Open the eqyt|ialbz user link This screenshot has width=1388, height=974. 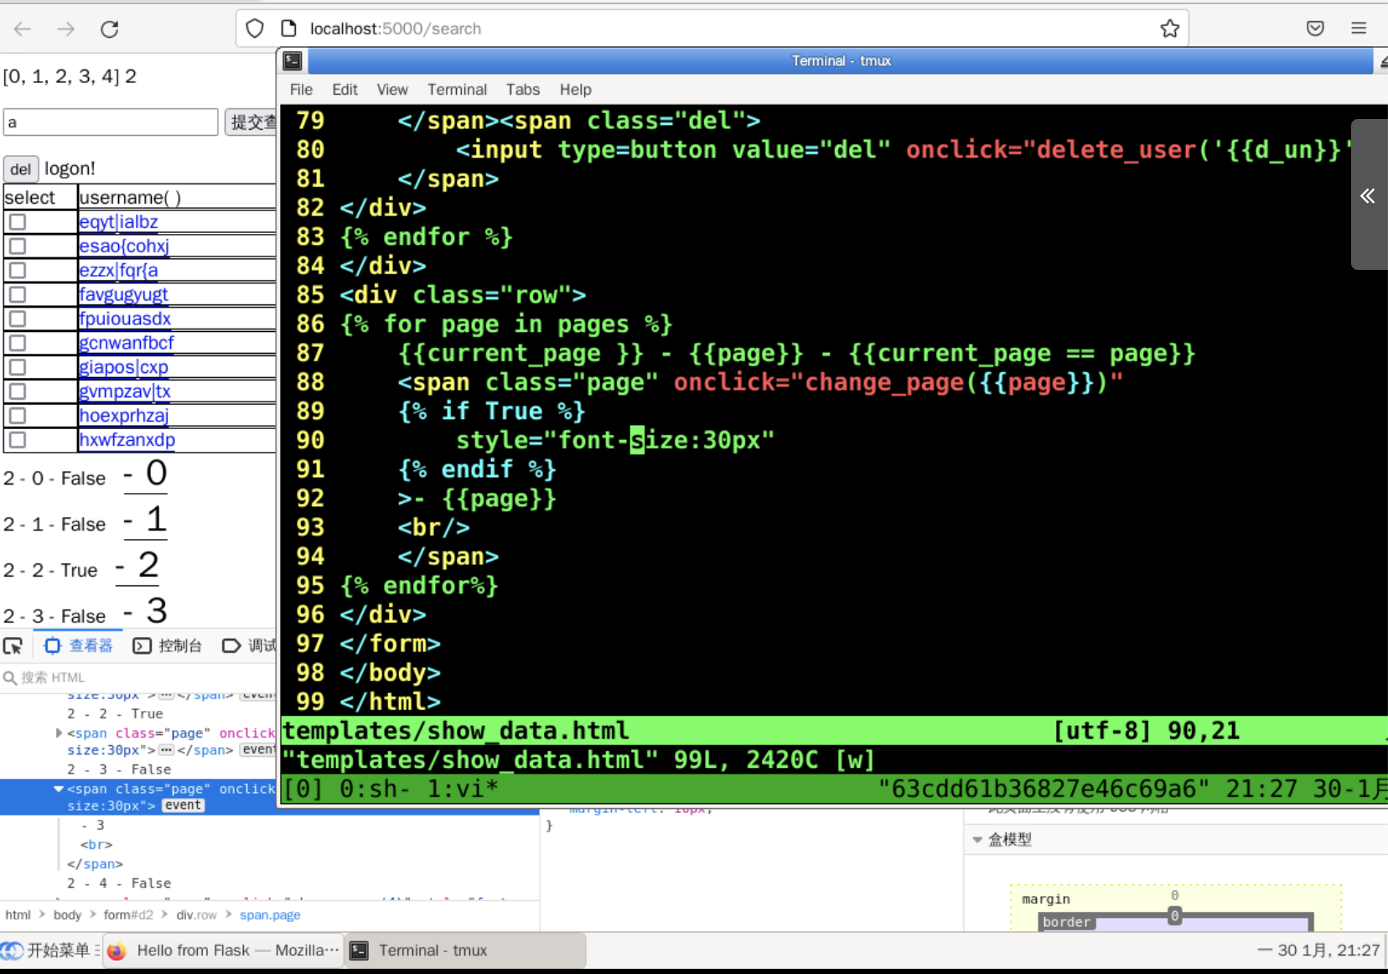(x=118, y=222)
